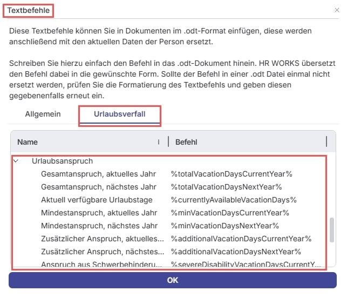Image resolution: width=347 pixels, height=298 pixels.
Task: Click the Name column header
Action: 28,142
